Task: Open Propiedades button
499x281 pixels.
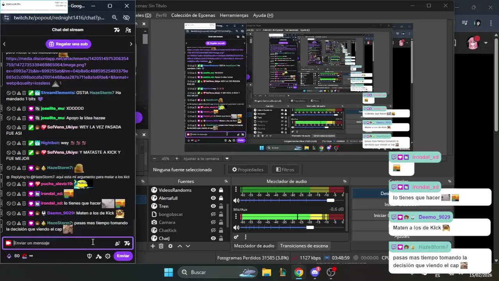Action: point(248,170)
